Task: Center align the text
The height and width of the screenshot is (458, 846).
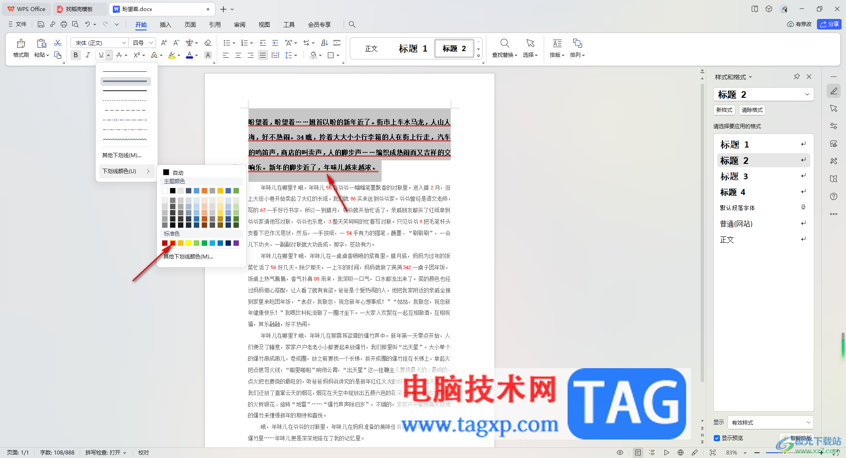Action: (x=238, y=55)
